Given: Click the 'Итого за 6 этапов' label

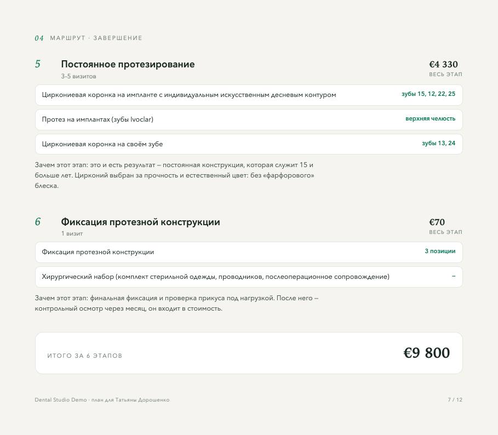Looking at the screenshot, I should coord(85,356).
